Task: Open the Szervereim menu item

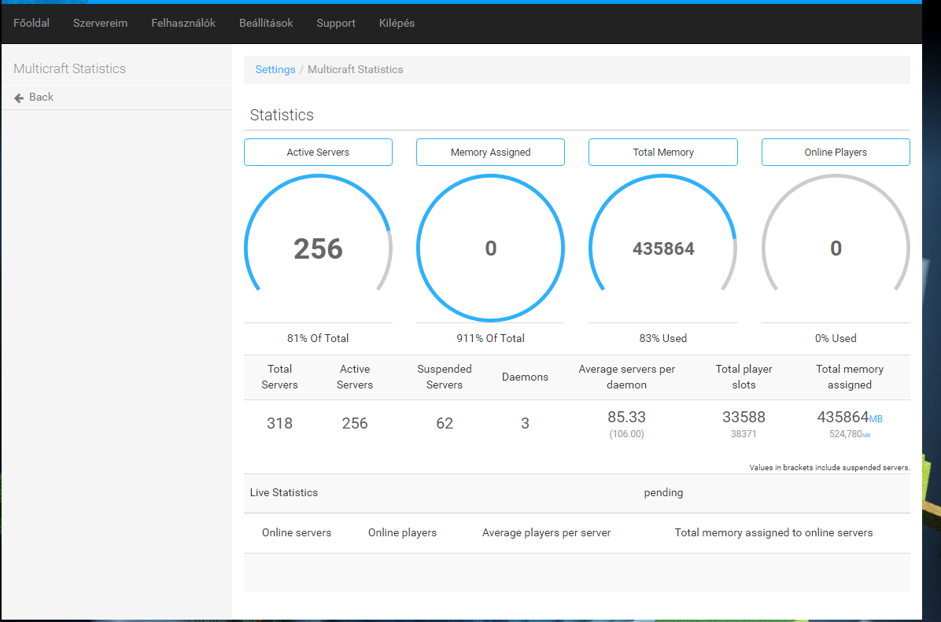Action: click(x=100, y=23)
